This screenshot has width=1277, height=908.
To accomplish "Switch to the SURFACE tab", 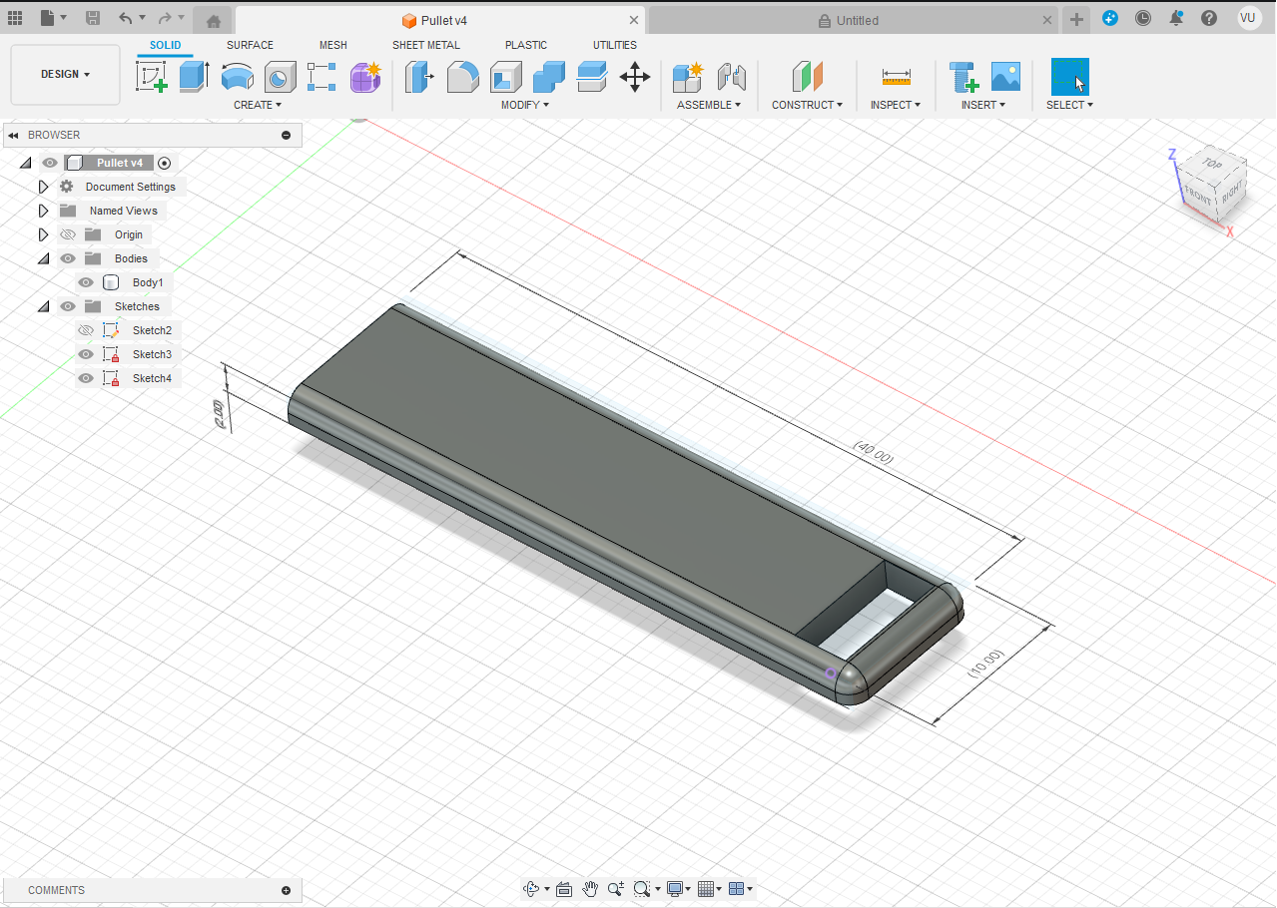I will (250, 45).
